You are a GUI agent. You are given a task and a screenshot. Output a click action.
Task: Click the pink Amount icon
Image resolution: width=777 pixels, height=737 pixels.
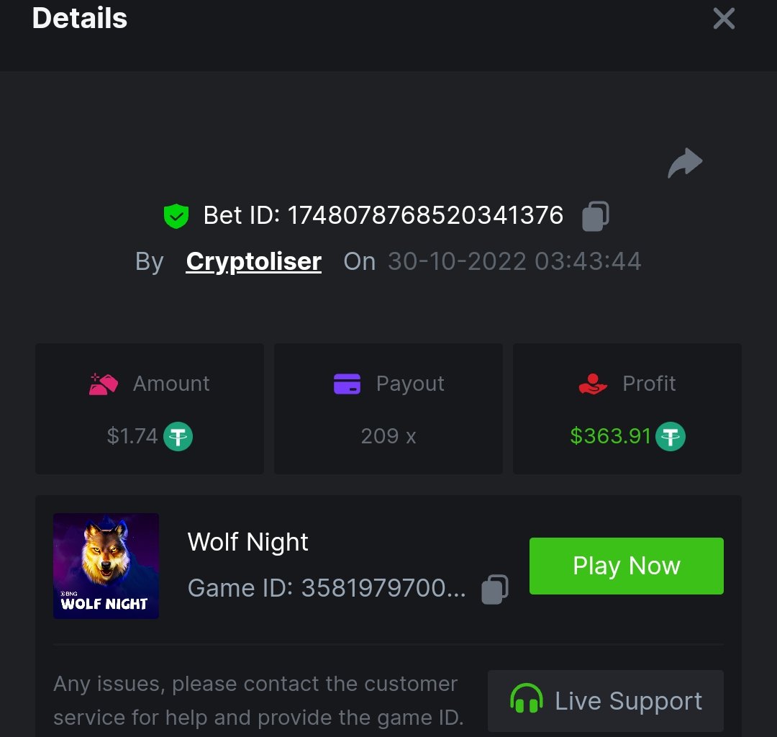tap(104, 384)
